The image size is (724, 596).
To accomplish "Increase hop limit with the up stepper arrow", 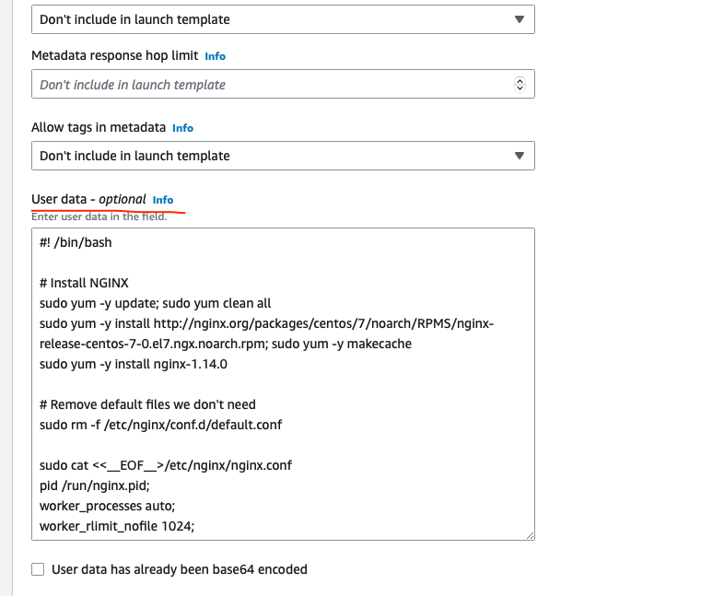I will (x=520, y=80).
